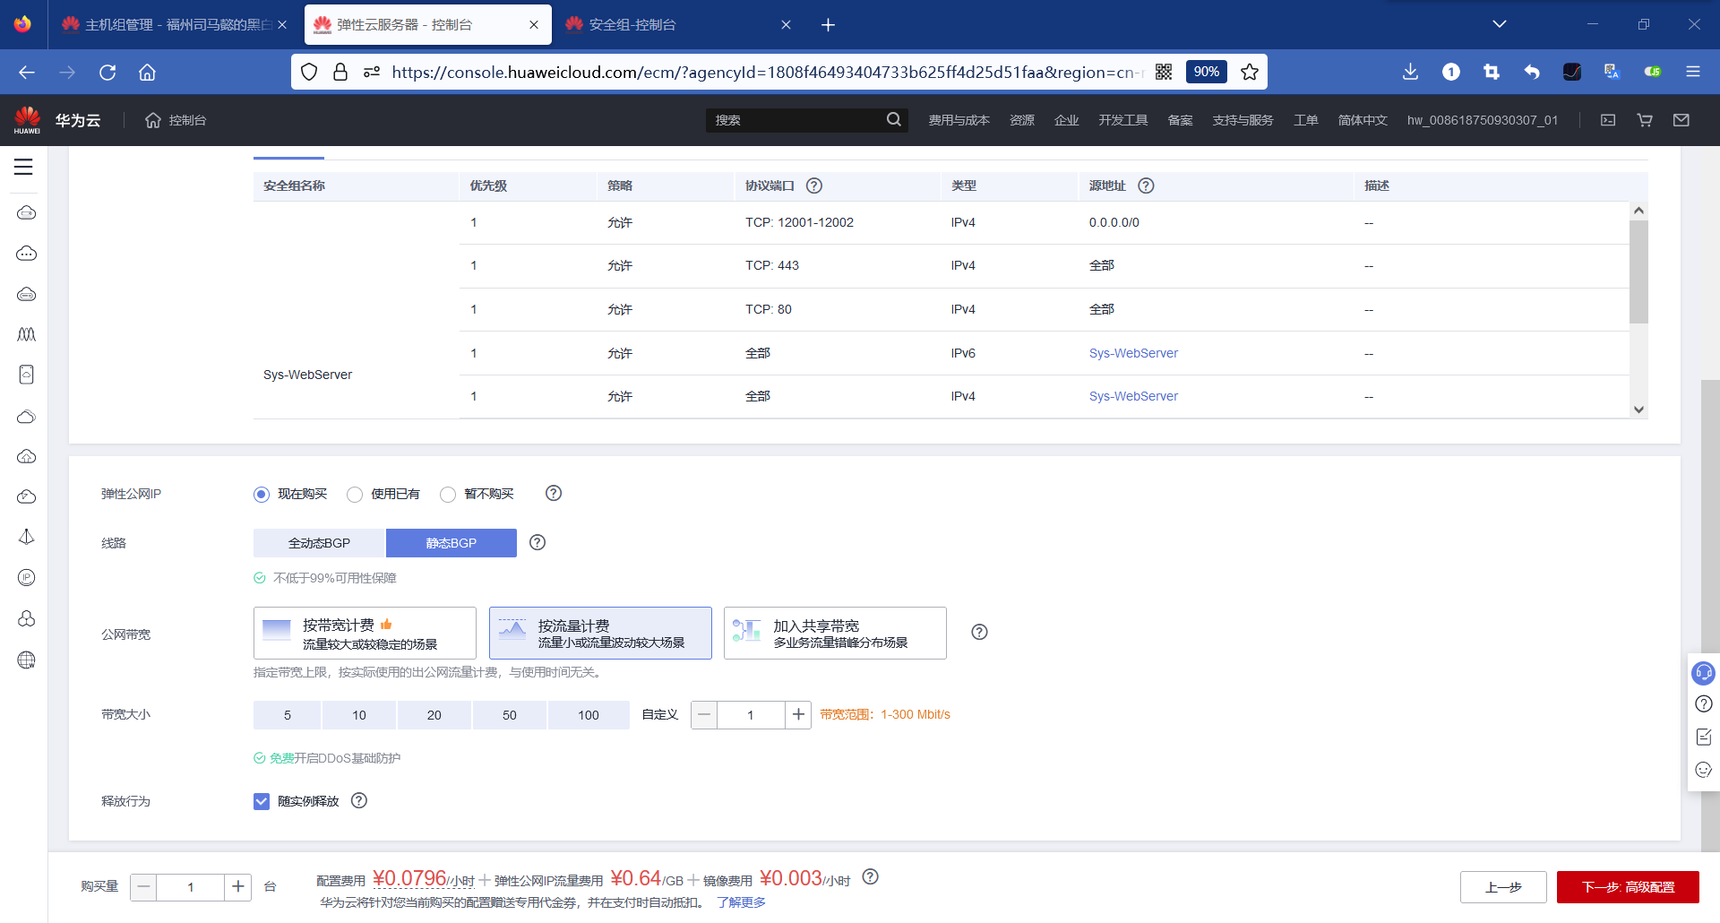The width and height of the screenshot is (1720, 923).
Task: Go to 控制台 home link
Action: (x=187, y=120)
